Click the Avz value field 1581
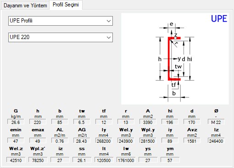The image size is (234, 168). click(192, 141)
